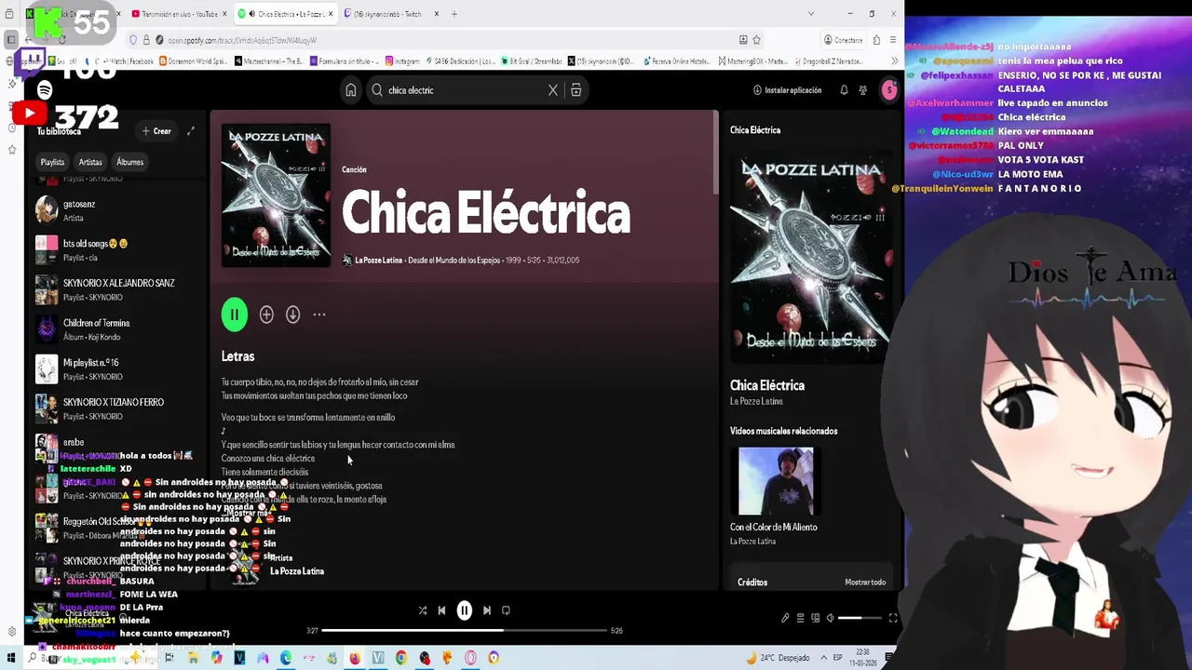Open the Instagram bookmark
1192x670 pixels.
click(x=401, y=61)
